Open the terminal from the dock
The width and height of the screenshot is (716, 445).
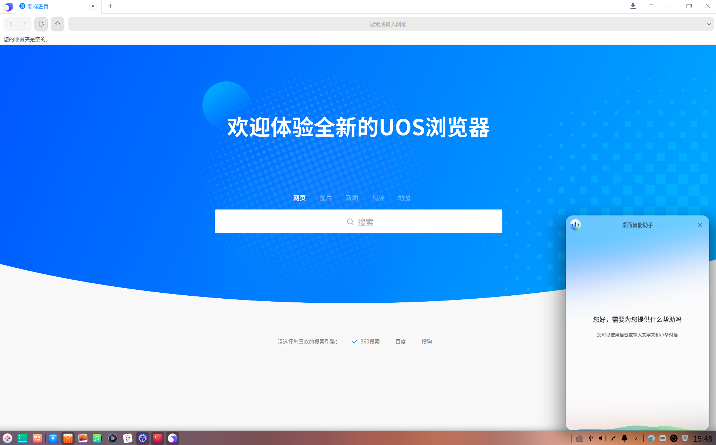158,438
